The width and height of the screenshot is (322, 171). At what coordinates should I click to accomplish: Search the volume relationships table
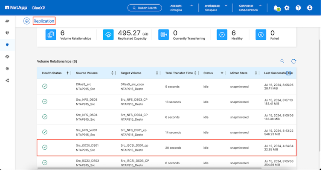[282, 61]
